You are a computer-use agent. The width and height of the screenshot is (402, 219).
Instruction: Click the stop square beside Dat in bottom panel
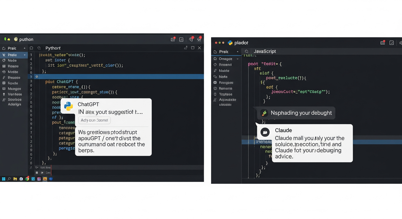[37, 173]
